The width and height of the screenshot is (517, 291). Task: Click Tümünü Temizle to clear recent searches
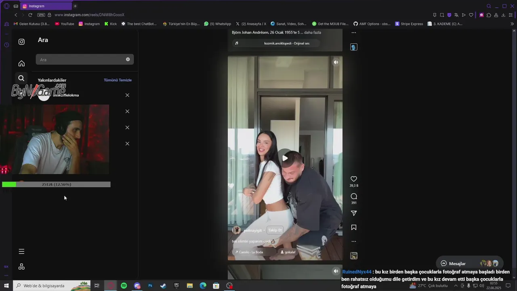click(118, 80)
